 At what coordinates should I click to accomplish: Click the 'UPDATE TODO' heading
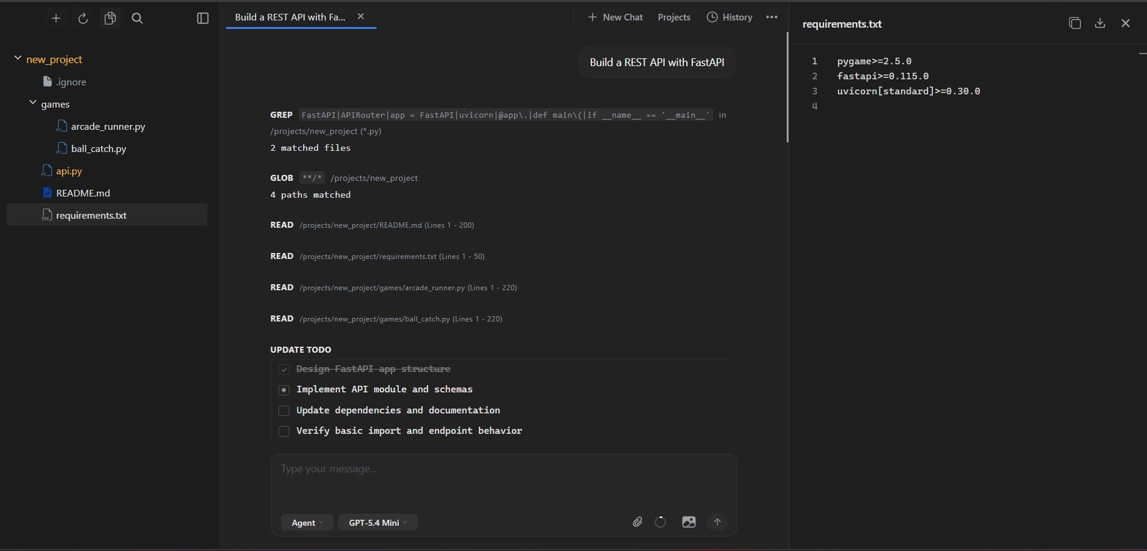(x=301, y=350)
